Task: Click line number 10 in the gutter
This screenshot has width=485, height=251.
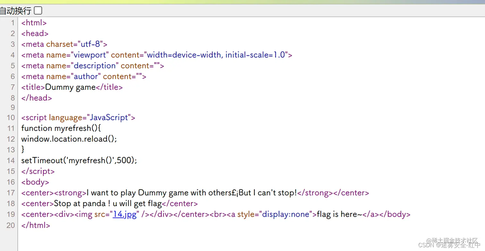Action: tap(11, 118)
